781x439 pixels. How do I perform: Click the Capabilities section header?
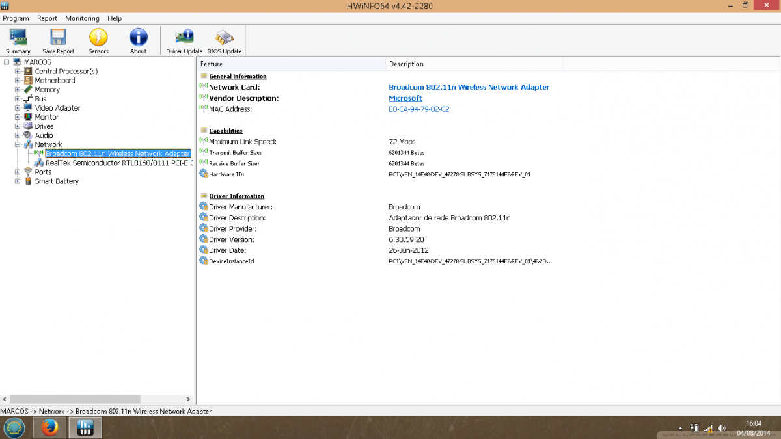pos(225,131)
